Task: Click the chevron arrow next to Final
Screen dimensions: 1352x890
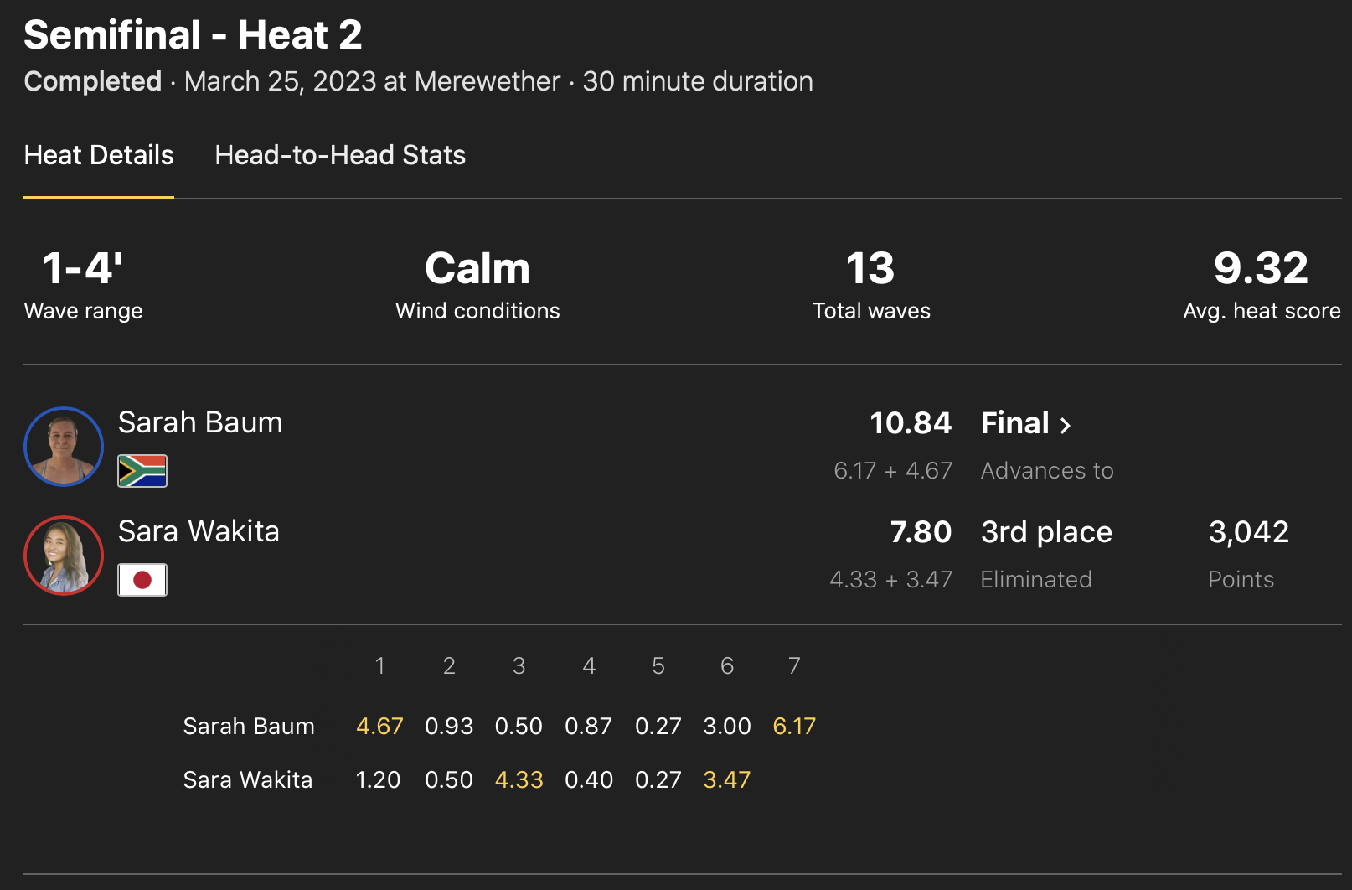Action: click(x=1066, y=425)
